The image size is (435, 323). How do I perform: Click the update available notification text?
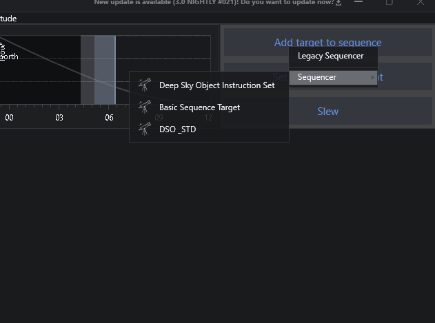214,3
